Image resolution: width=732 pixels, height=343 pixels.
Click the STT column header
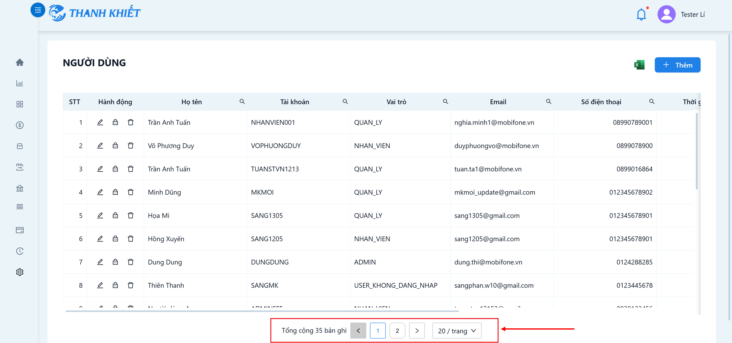tap(75, 102)
